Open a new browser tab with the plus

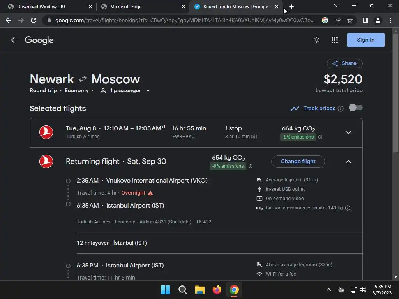coord(291,7)
